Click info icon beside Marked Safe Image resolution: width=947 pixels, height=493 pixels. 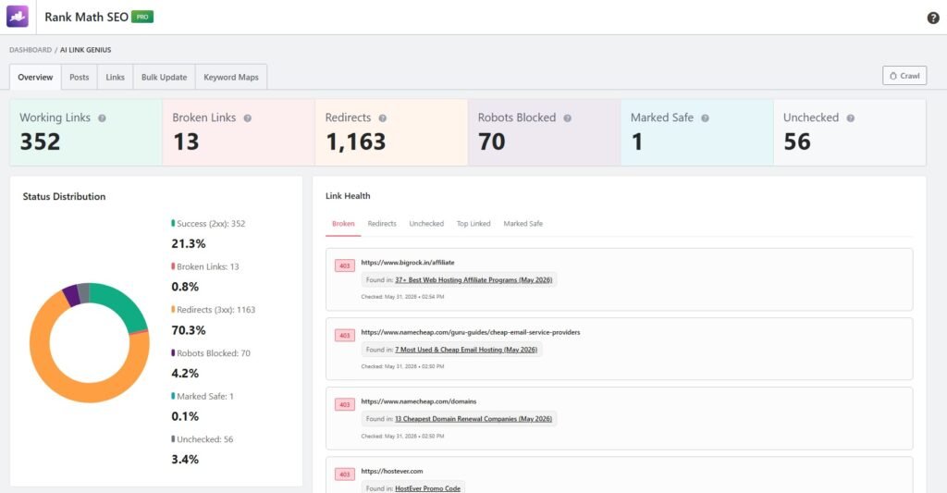(705, 118)
